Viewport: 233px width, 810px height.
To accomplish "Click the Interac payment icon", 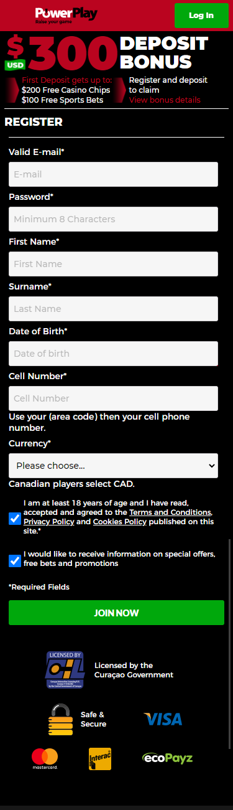I will click(100, 759).
